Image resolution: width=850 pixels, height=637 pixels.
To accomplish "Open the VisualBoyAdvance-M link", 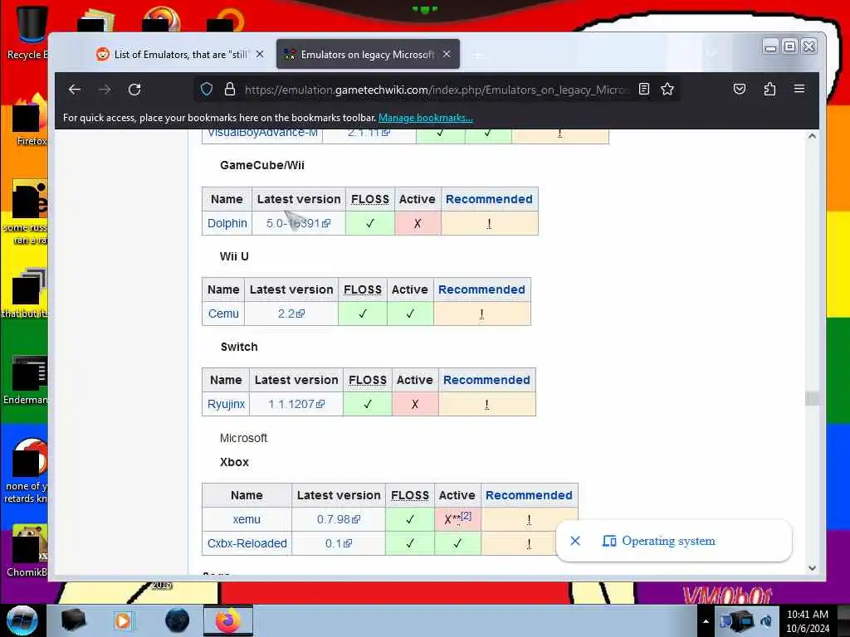I will [262, 133].
